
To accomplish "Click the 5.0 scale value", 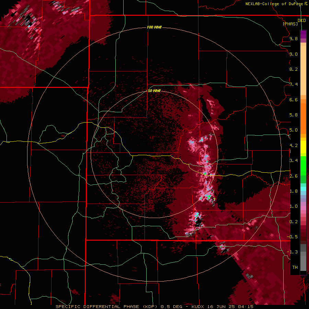I will pyautogui.click(x=294, y=130).
